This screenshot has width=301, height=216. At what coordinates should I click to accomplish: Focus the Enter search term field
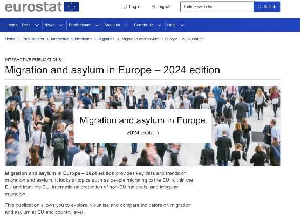(x=217, y=6)
